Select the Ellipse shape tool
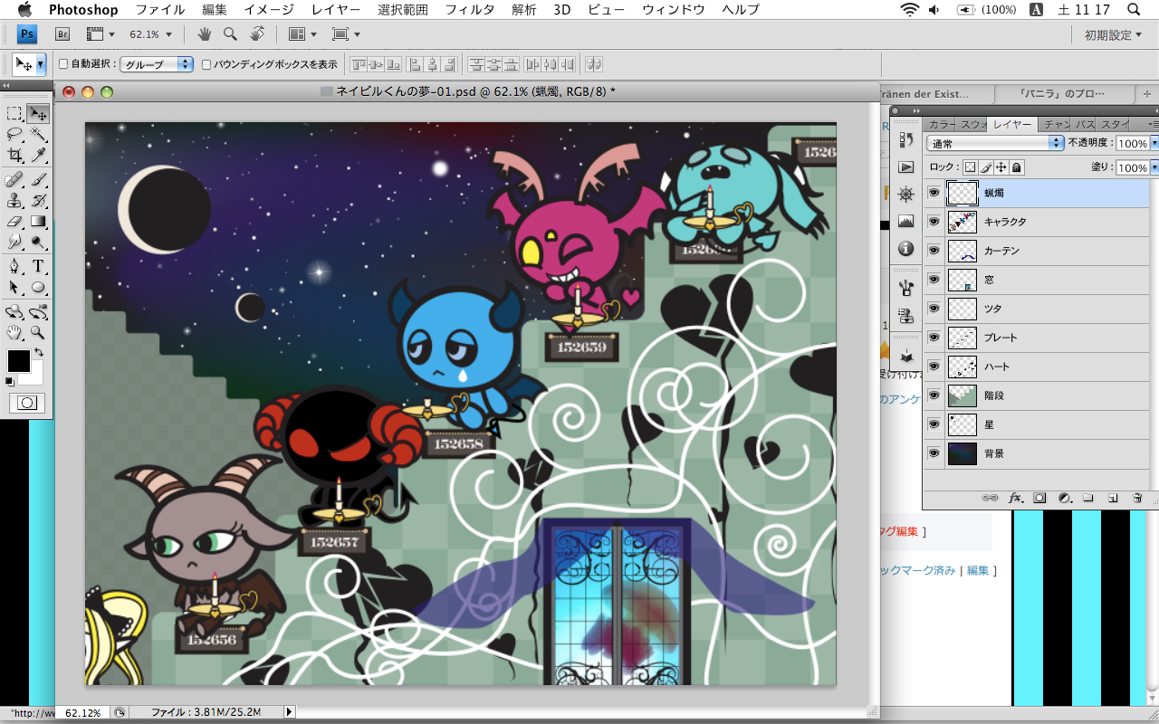Image resolution: width=1159 pixels, height=724 pixels. pos(38,287)
